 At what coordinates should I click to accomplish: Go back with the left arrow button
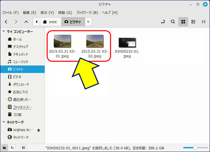coord(6,22)
